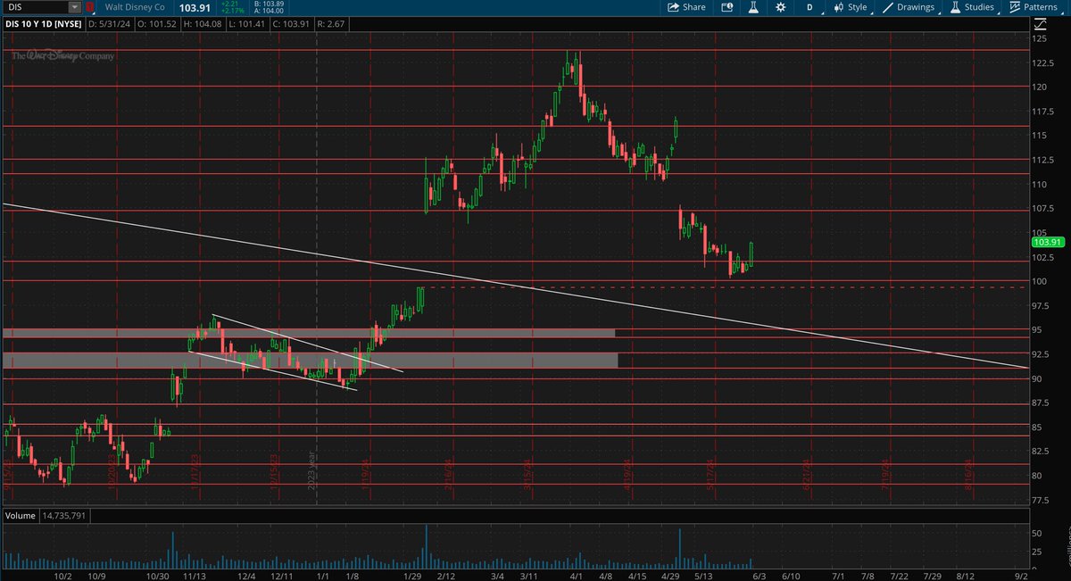Click the Studies button

[x=978, y=7]
